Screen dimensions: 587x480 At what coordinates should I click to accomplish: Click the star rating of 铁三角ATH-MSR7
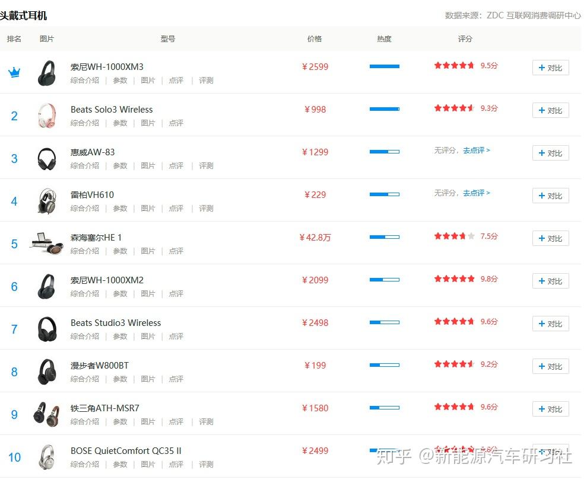[x=454, y=407]
